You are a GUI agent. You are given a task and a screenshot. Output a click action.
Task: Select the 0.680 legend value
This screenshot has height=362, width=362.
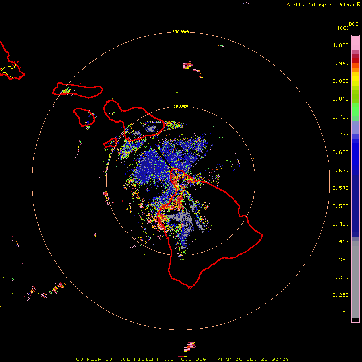[x=341, y=152]
